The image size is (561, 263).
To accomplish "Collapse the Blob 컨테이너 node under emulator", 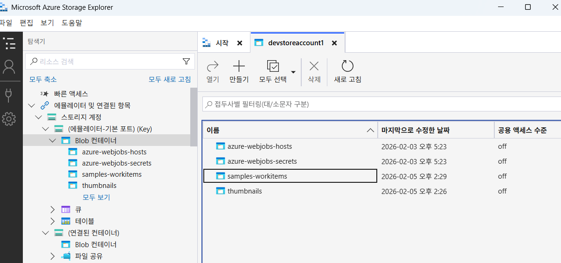I will coord(52,140).
